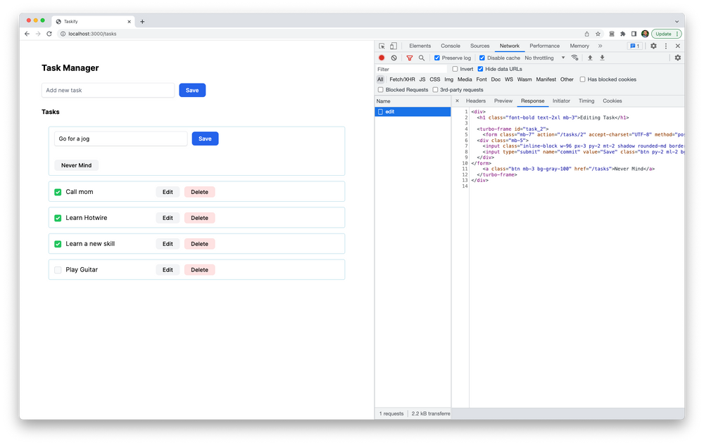The width and height of the screenshot is (704, 445).
Task: Clear the network log with circle-slash icon
Action: point(393,58)
